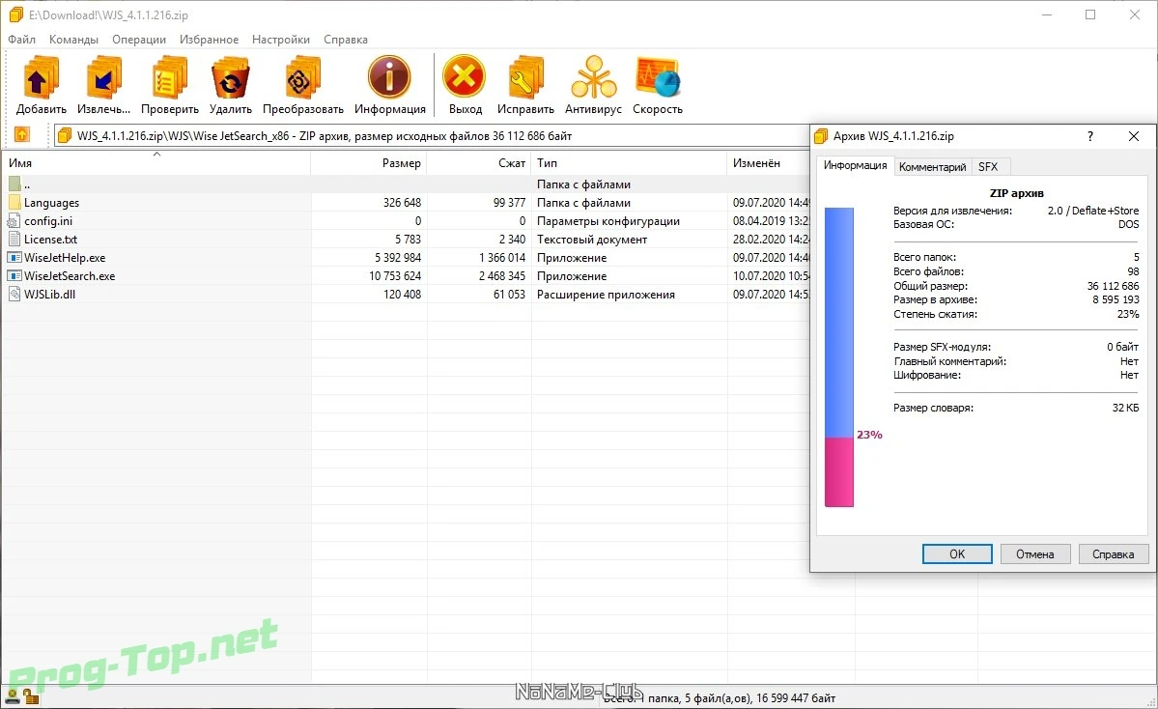This screenshot has height=709, width=1158.
Task: Click the Расширение приложения type cell
Action: [606, 294]
